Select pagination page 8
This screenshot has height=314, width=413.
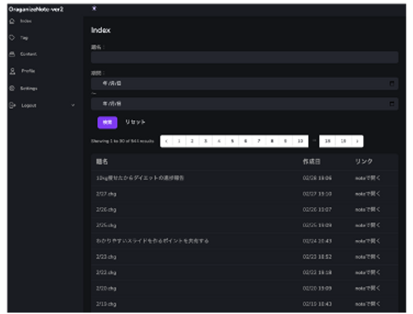coord(272,141)
